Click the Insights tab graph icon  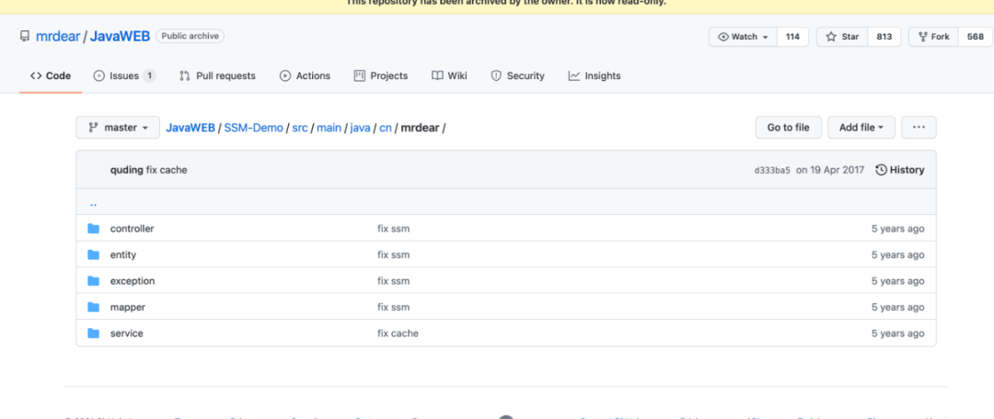coord(573,76)
